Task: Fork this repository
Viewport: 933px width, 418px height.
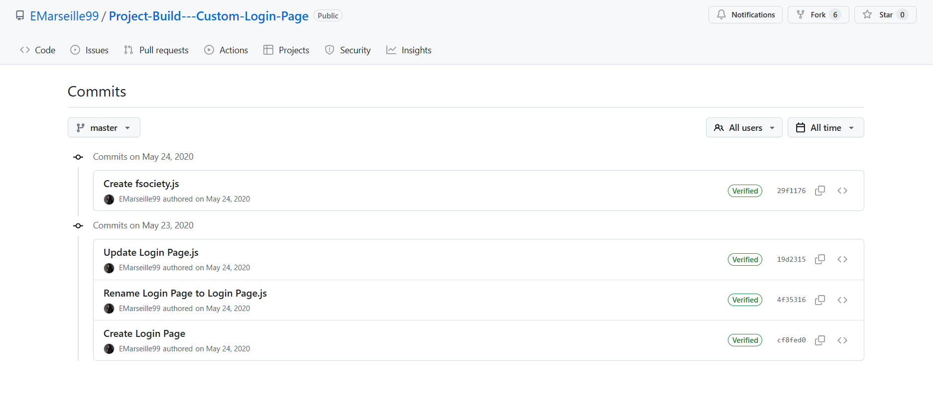Action: click(812, 15)
